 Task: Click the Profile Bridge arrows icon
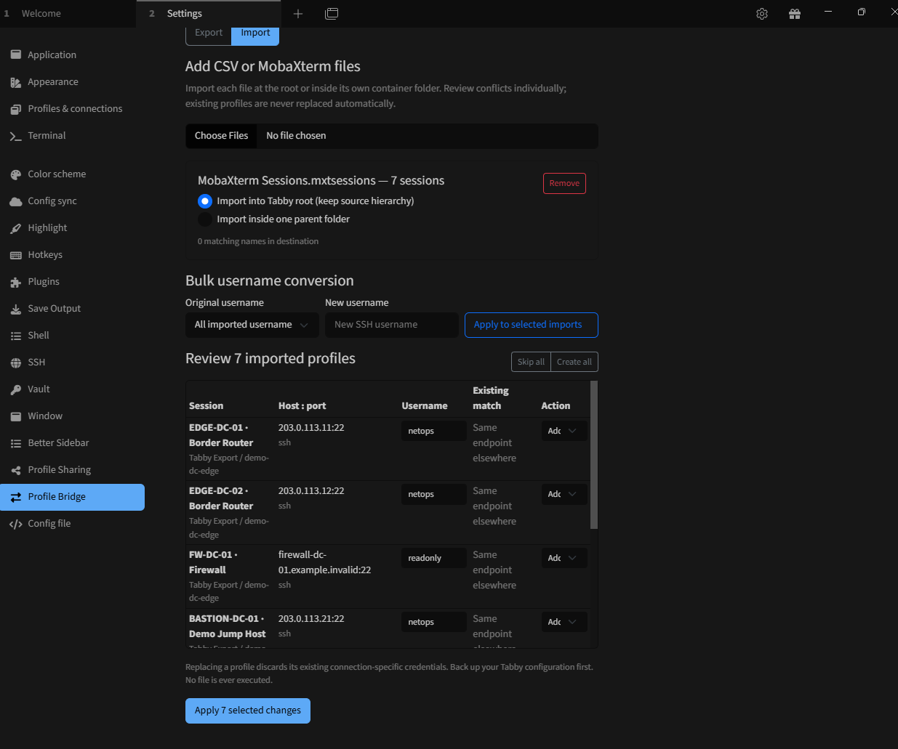[15, 497]
